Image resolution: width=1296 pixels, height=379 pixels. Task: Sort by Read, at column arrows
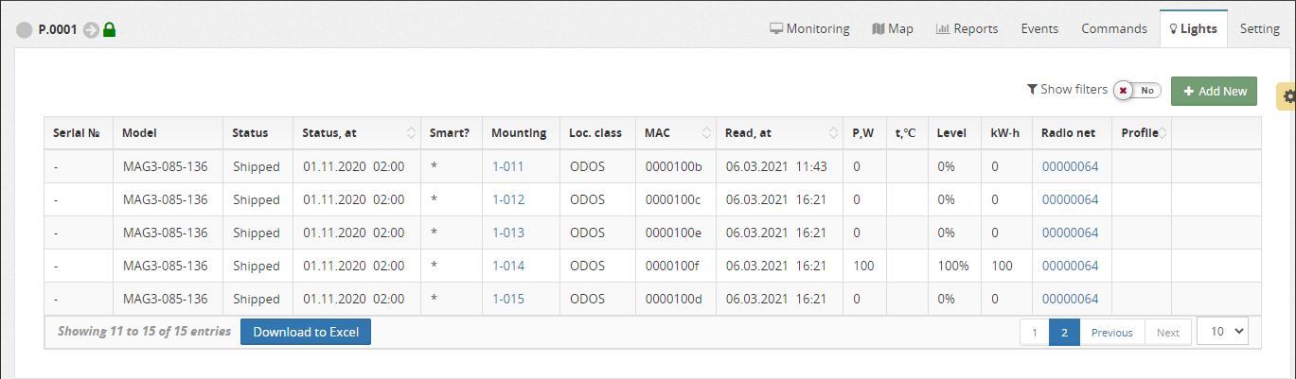[x=833, y=133]
